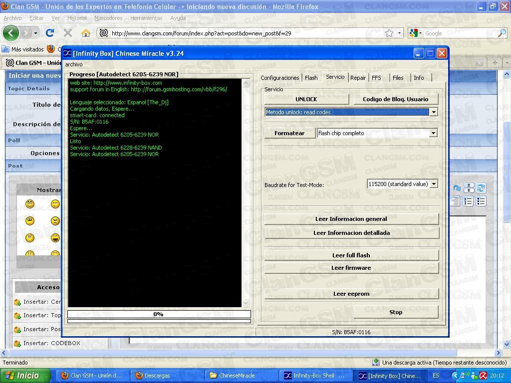Click log panel scroll down arrow

coord(246,303)
